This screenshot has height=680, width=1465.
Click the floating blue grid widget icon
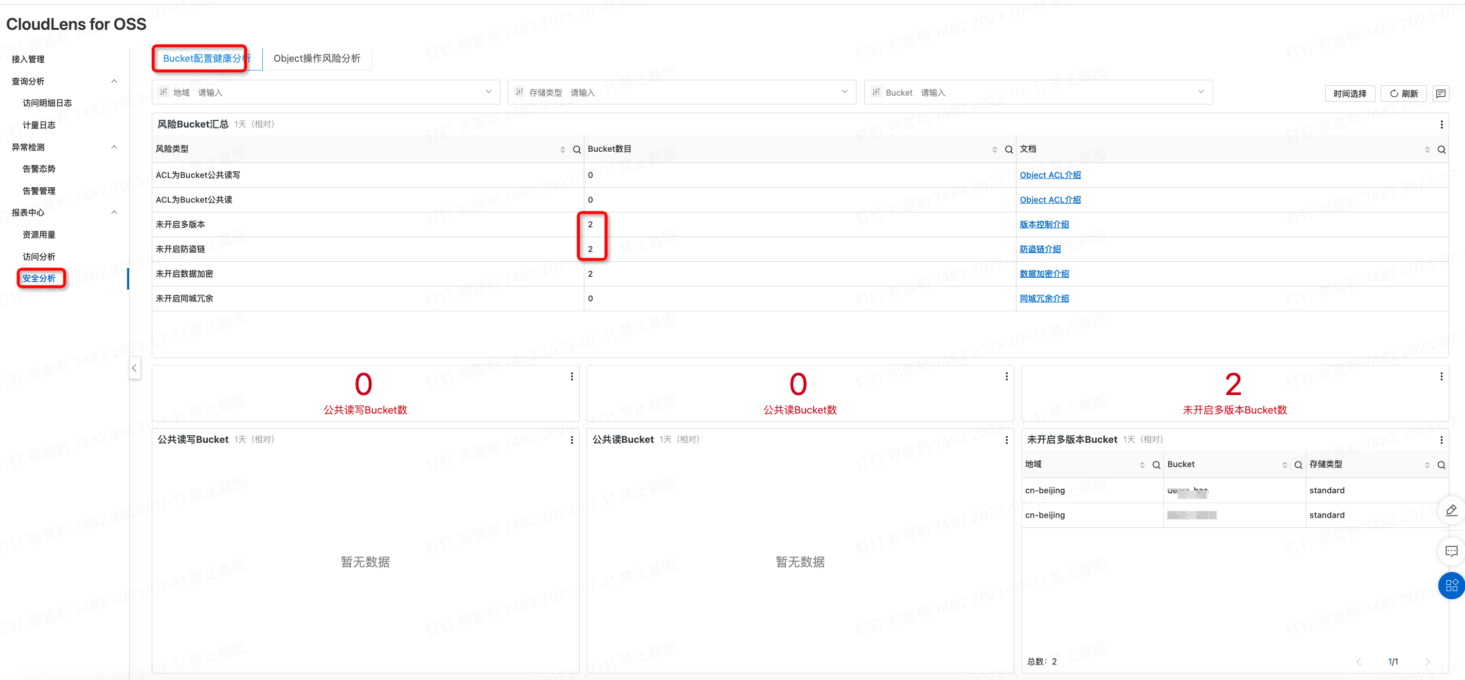(1451, 585)
